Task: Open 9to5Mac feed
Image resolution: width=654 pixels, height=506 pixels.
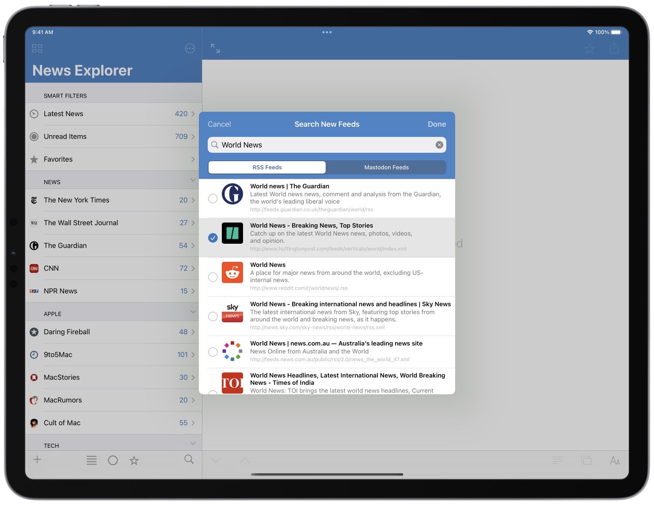Action: coord(114,355)
